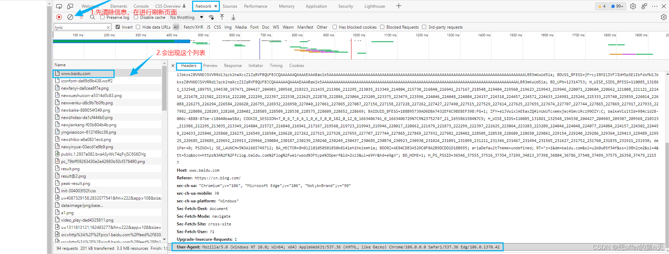Filter requests by Fetch/XHR type
Screen dimensions: 669x254
coord(193,27)
